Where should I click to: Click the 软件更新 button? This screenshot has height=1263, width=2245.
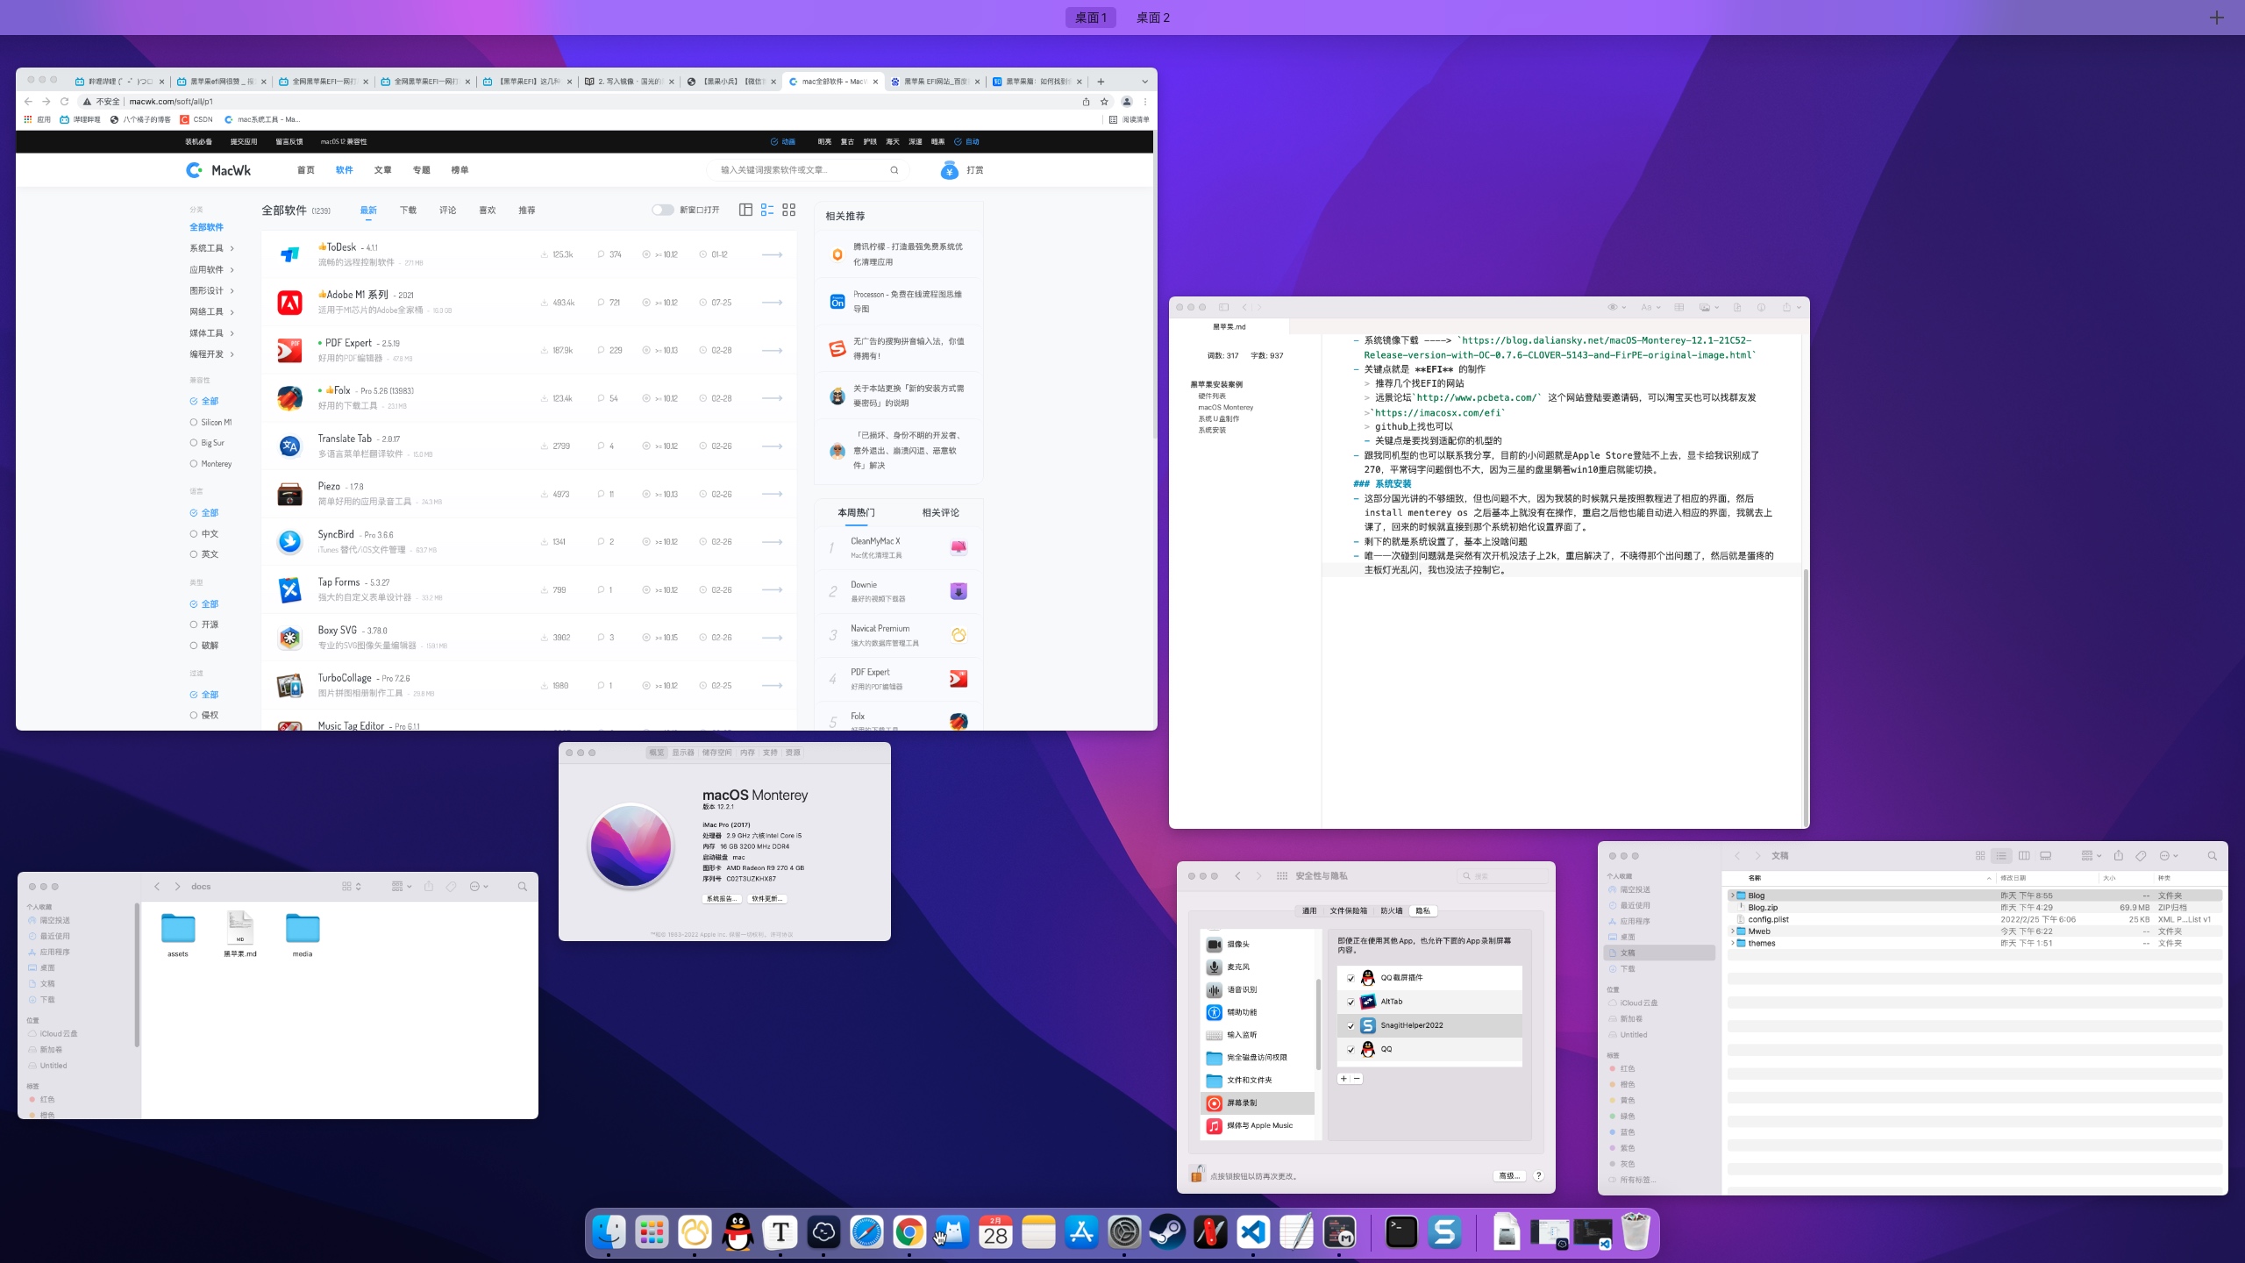coord(767,898)
